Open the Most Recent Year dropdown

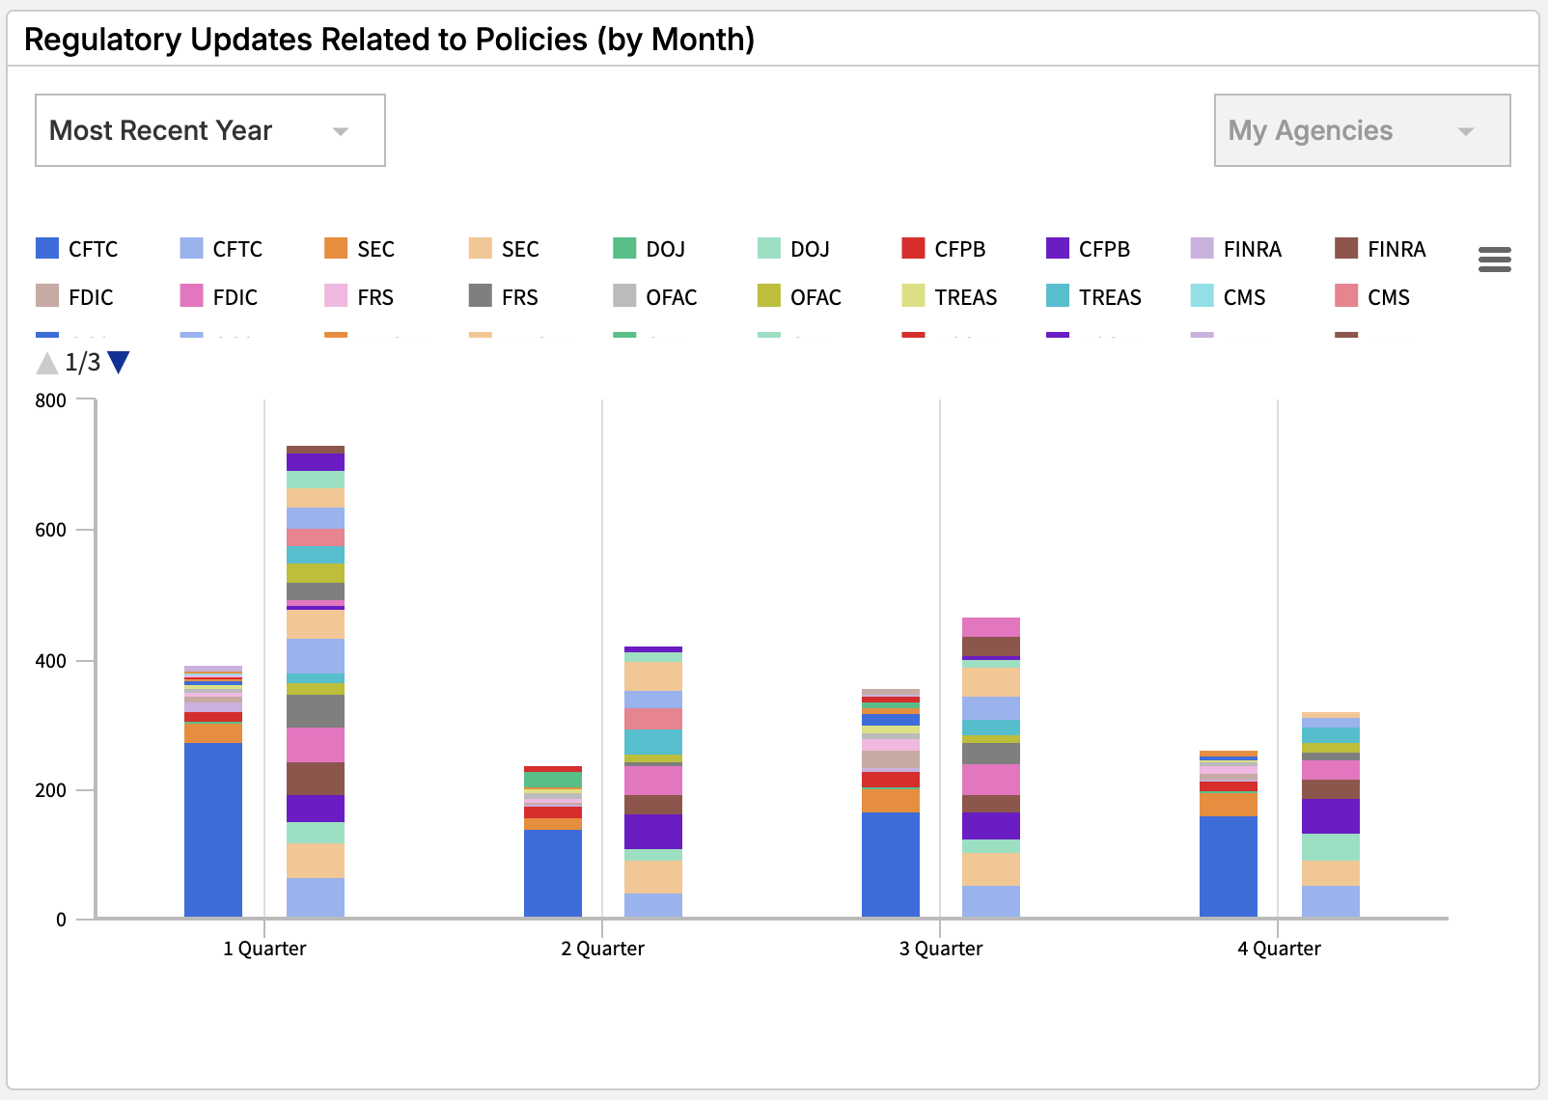(x=209, y=130)
